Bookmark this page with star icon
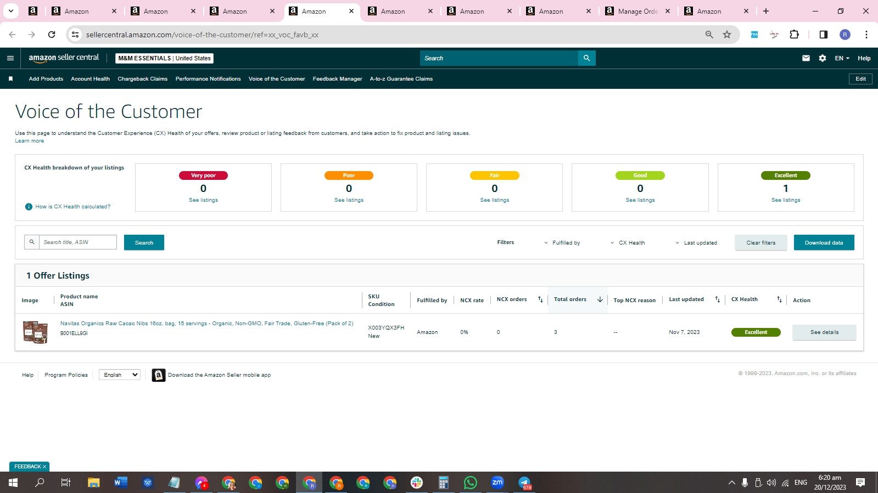This screenshot has height=493, width=878. [727, 35]
